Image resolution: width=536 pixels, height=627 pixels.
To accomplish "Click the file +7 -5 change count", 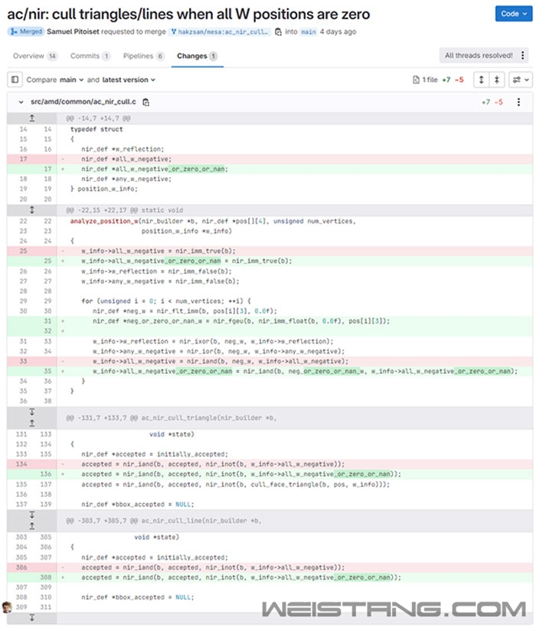I will (492, 102).
